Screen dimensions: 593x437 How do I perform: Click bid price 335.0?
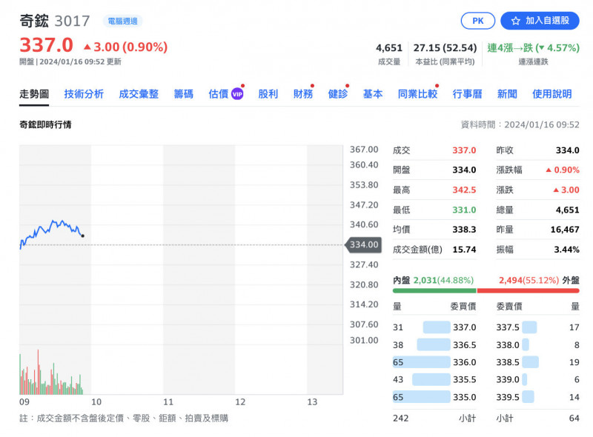pos(465,397)
